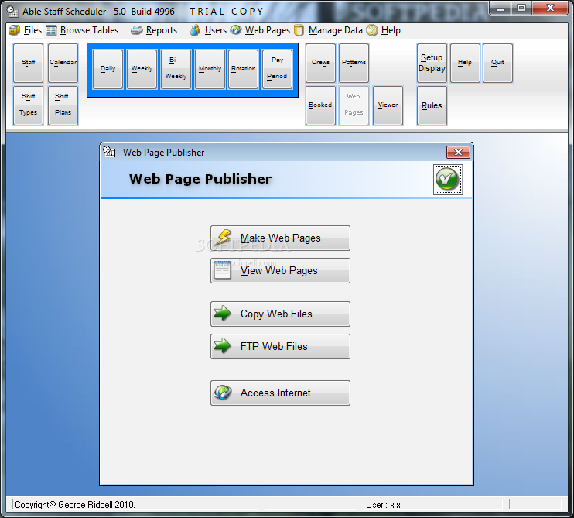Switch to Monthly schedule view
The height and width of the screenshot is (518, 574).
(210, 69)
